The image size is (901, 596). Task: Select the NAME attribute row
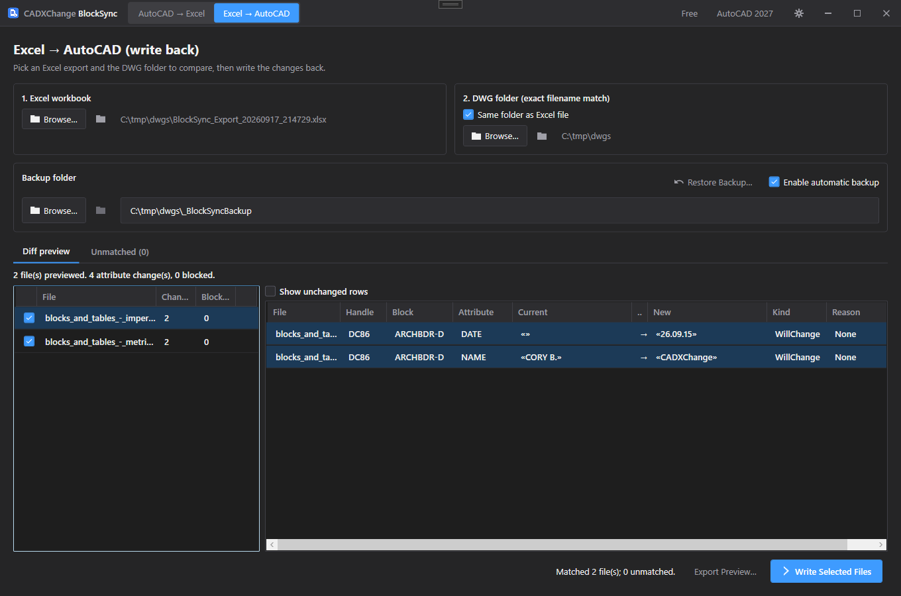[576, 357]
